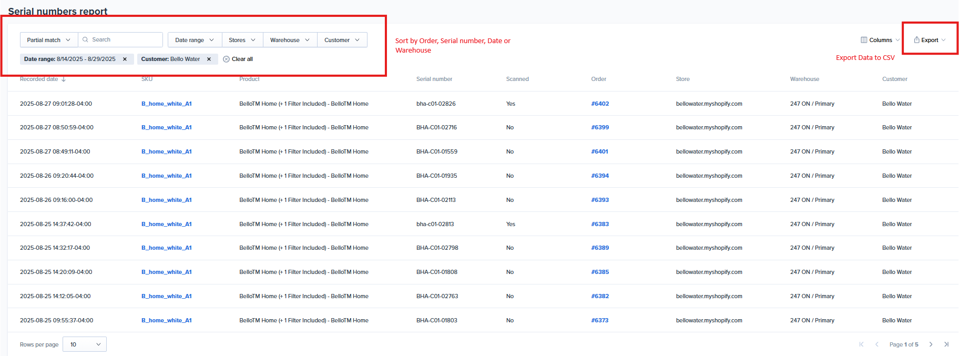Open order #6385 link
Viewport: 959px width, 356px height.
click(600, 272)
